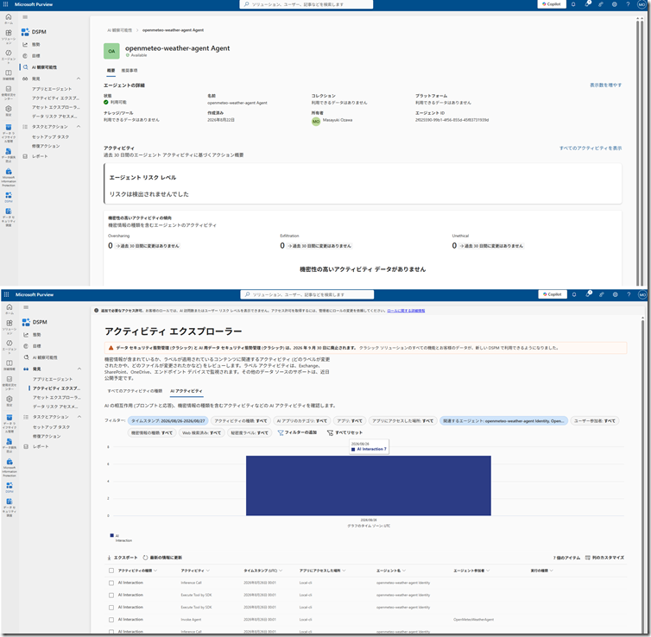Switch to All activity types tab
The height and width of the screenshot is (637, 651).
(135, 391)
